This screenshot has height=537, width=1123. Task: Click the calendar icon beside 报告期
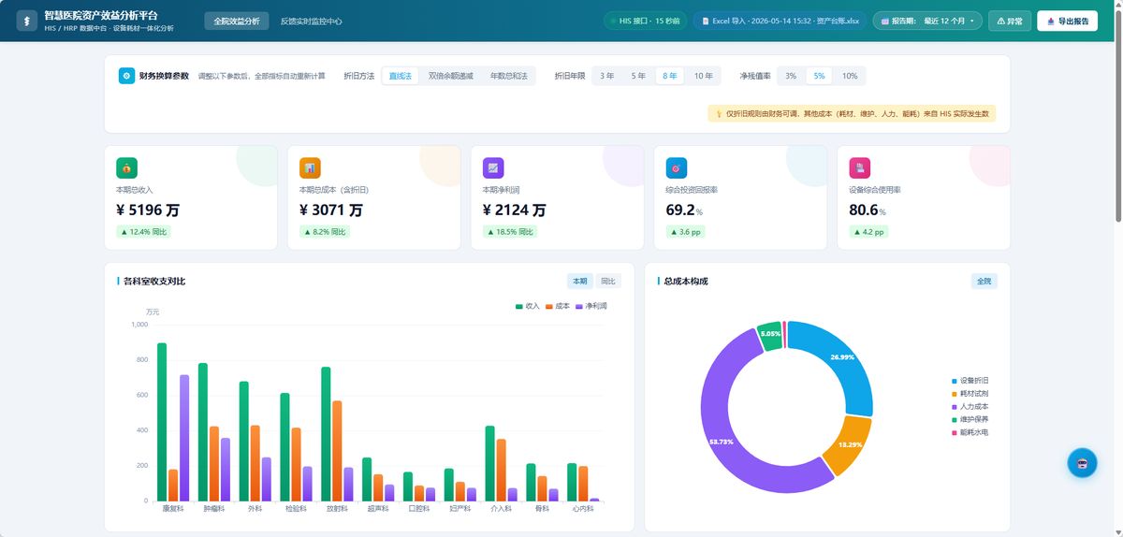pos(885,21)
